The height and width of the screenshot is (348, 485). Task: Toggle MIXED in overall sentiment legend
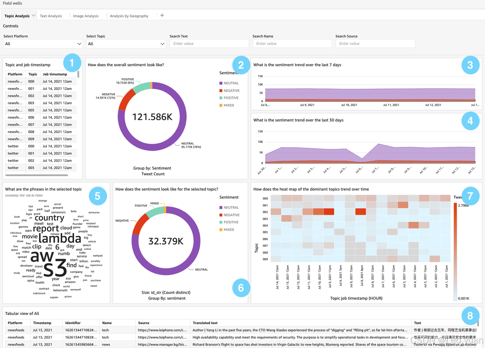pos(227,105)
